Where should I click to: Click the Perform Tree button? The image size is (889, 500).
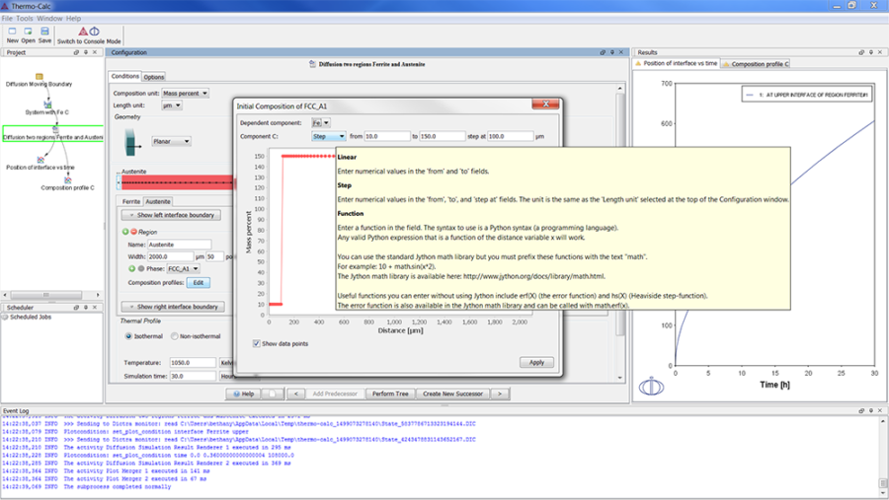tap(390, 393)
